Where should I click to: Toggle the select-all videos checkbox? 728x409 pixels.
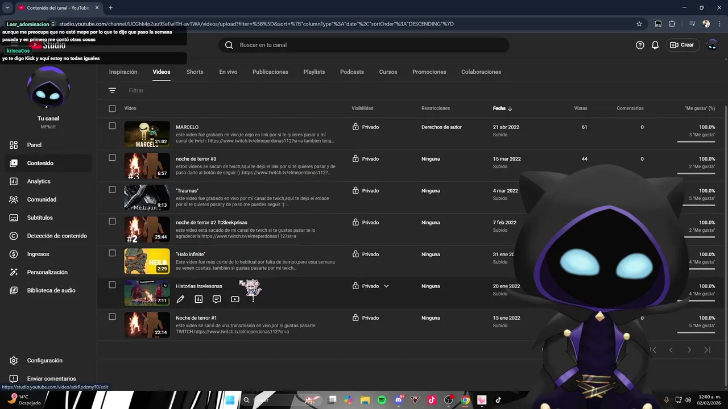coord(112,108)
